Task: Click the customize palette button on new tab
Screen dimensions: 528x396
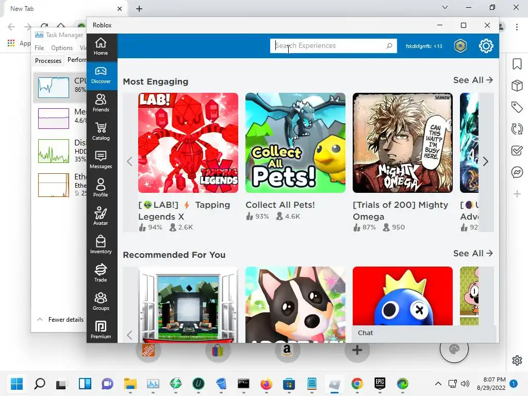Action: 454,350
